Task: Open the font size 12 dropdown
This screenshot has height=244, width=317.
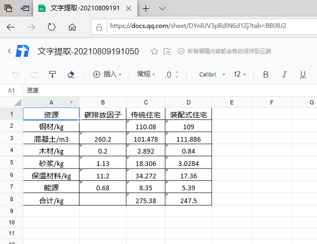Action: pos(240,74)
